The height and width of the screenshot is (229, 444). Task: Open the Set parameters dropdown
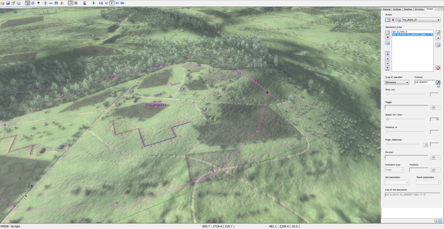pyautogui.click(x=397, y=182)
